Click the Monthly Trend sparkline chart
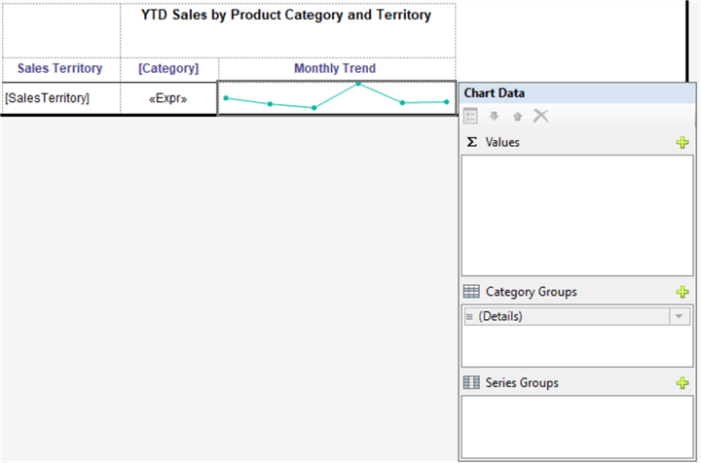Image resolution: width=701 pixels, height=463 pixels. pos(336,98)
